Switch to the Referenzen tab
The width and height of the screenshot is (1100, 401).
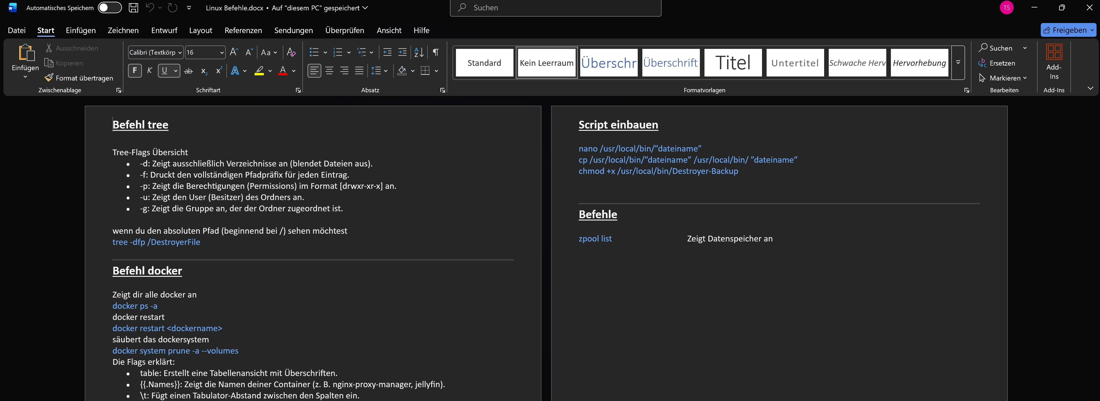click(x=243, y=30)
